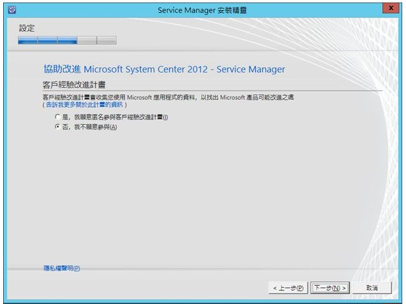Click the second filled progress bar segment
Screen dimensions: 406x304
point(47,41)
